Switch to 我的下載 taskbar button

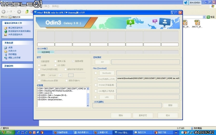click(x=163, y=133)
